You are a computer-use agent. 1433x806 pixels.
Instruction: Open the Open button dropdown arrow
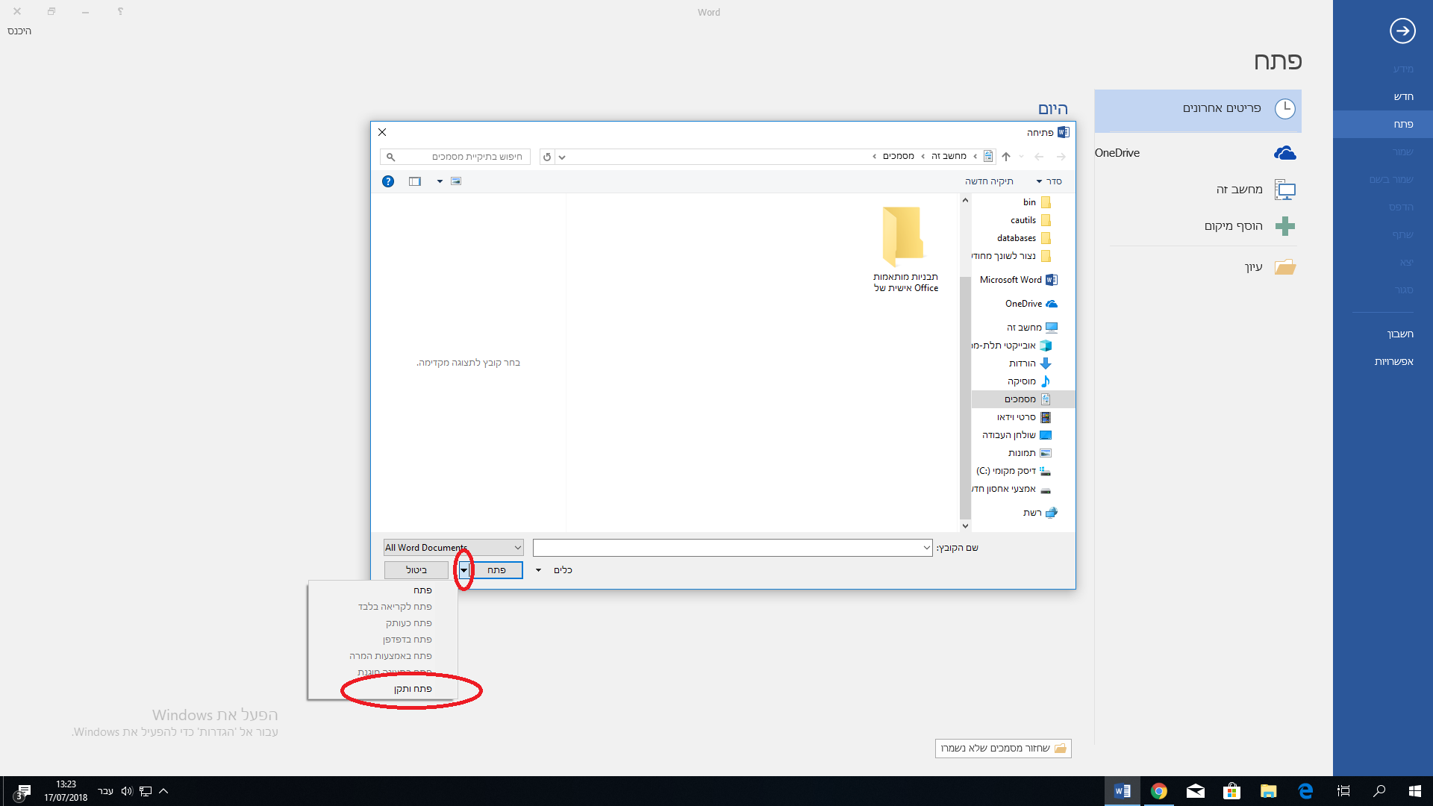point(463,570)
